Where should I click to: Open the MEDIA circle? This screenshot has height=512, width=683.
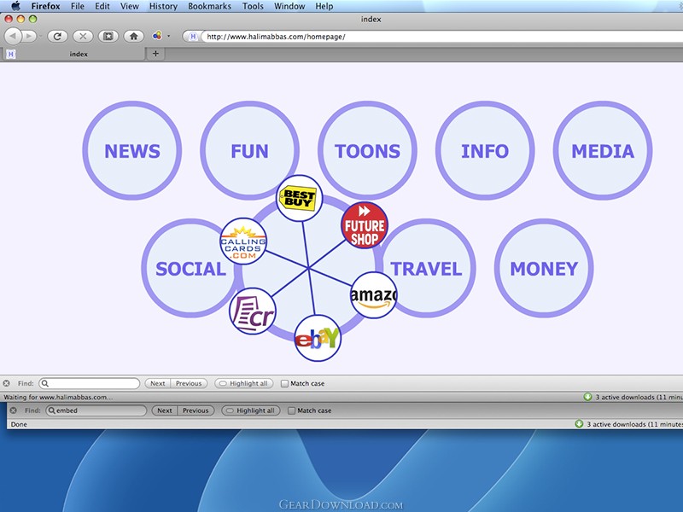[x=603, y=151]
